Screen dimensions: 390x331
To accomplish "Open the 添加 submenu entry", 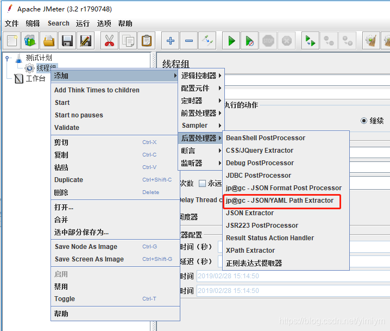I will (115, 76).
